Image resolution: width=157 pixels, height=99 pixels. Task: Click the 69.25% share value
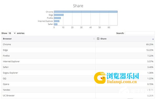pos(150,44)
